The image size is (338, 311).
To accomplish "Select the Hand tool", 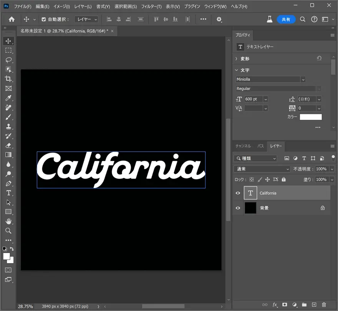I will click(x=8, y=221).
